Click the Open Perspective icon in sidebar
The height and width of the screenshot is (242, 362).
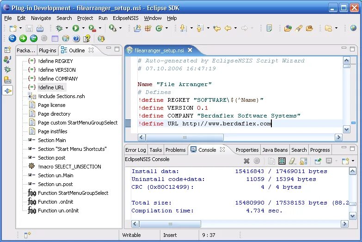[7, 50]
